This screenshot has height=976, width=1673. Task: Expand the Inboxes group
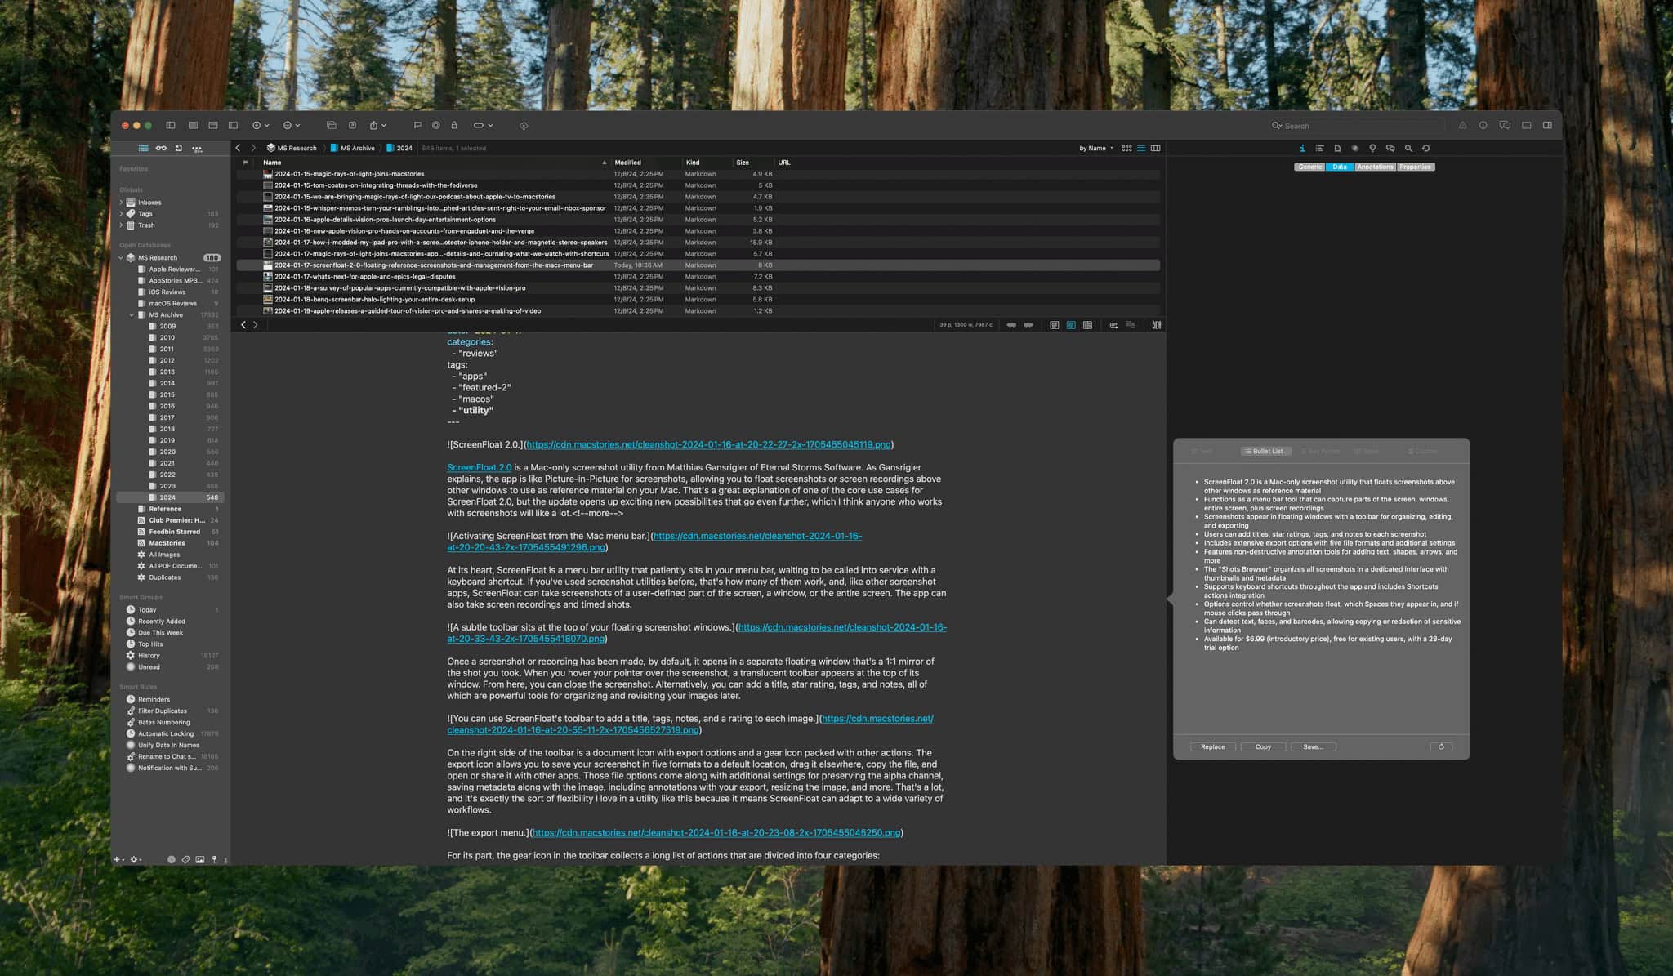[122, 203]
